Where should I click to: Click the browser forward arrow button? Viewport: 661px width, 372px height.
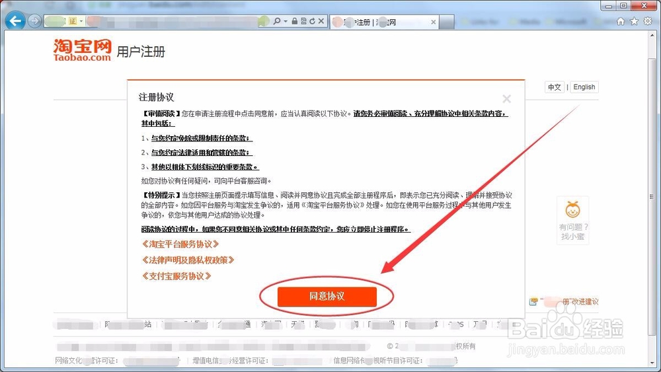[34, 20]
